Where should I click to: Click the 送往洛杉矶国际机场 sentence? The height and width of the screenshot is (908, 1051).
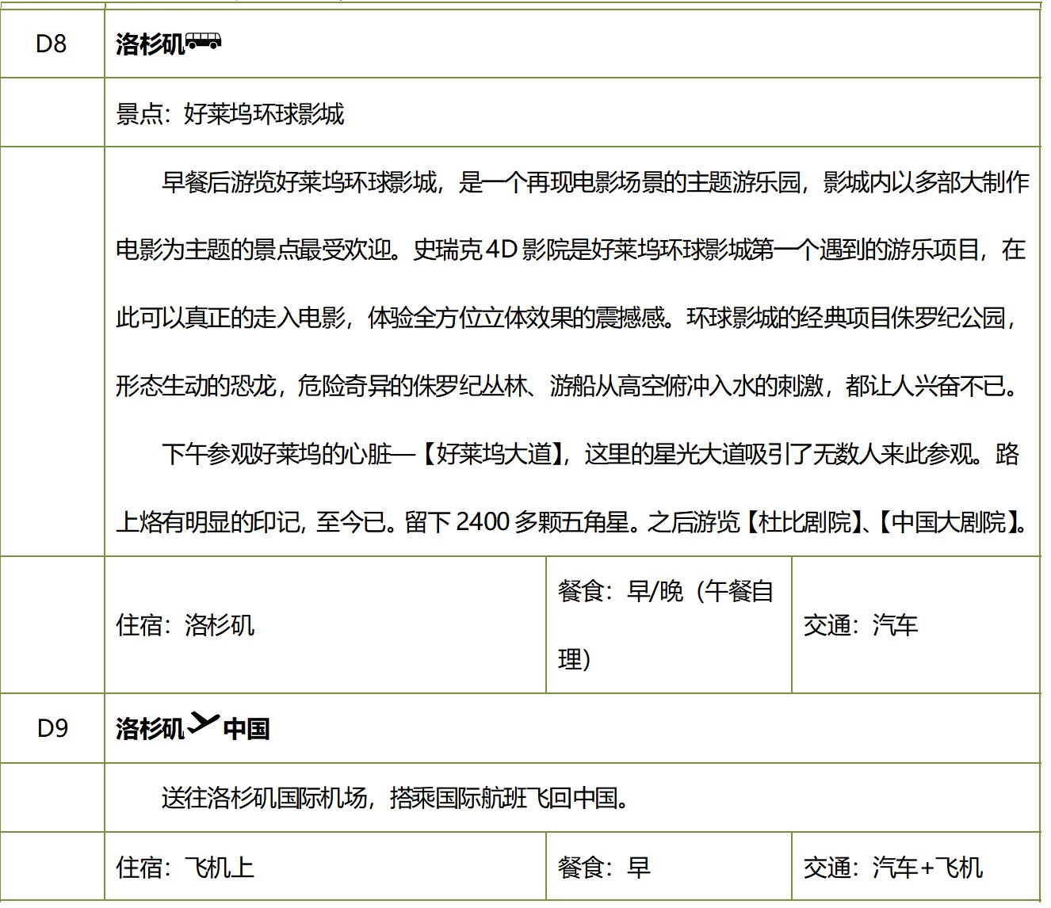coord(395,798)
